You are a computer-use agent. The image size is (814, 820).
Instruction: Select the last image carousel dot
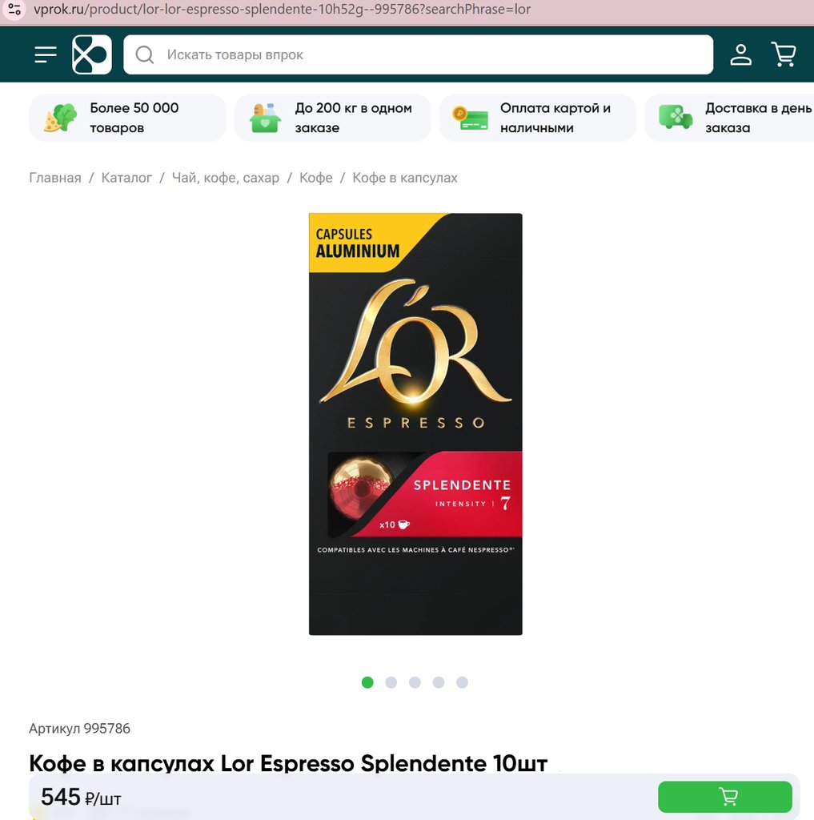click(462, 682)
